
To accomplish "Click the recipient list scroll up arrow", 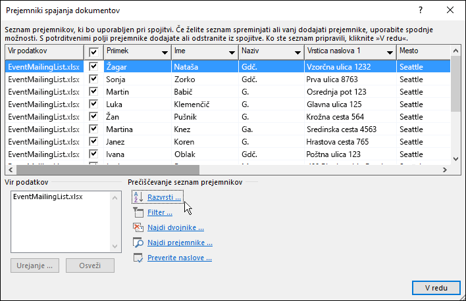I will pyautogui.click(x=455, y=51).
